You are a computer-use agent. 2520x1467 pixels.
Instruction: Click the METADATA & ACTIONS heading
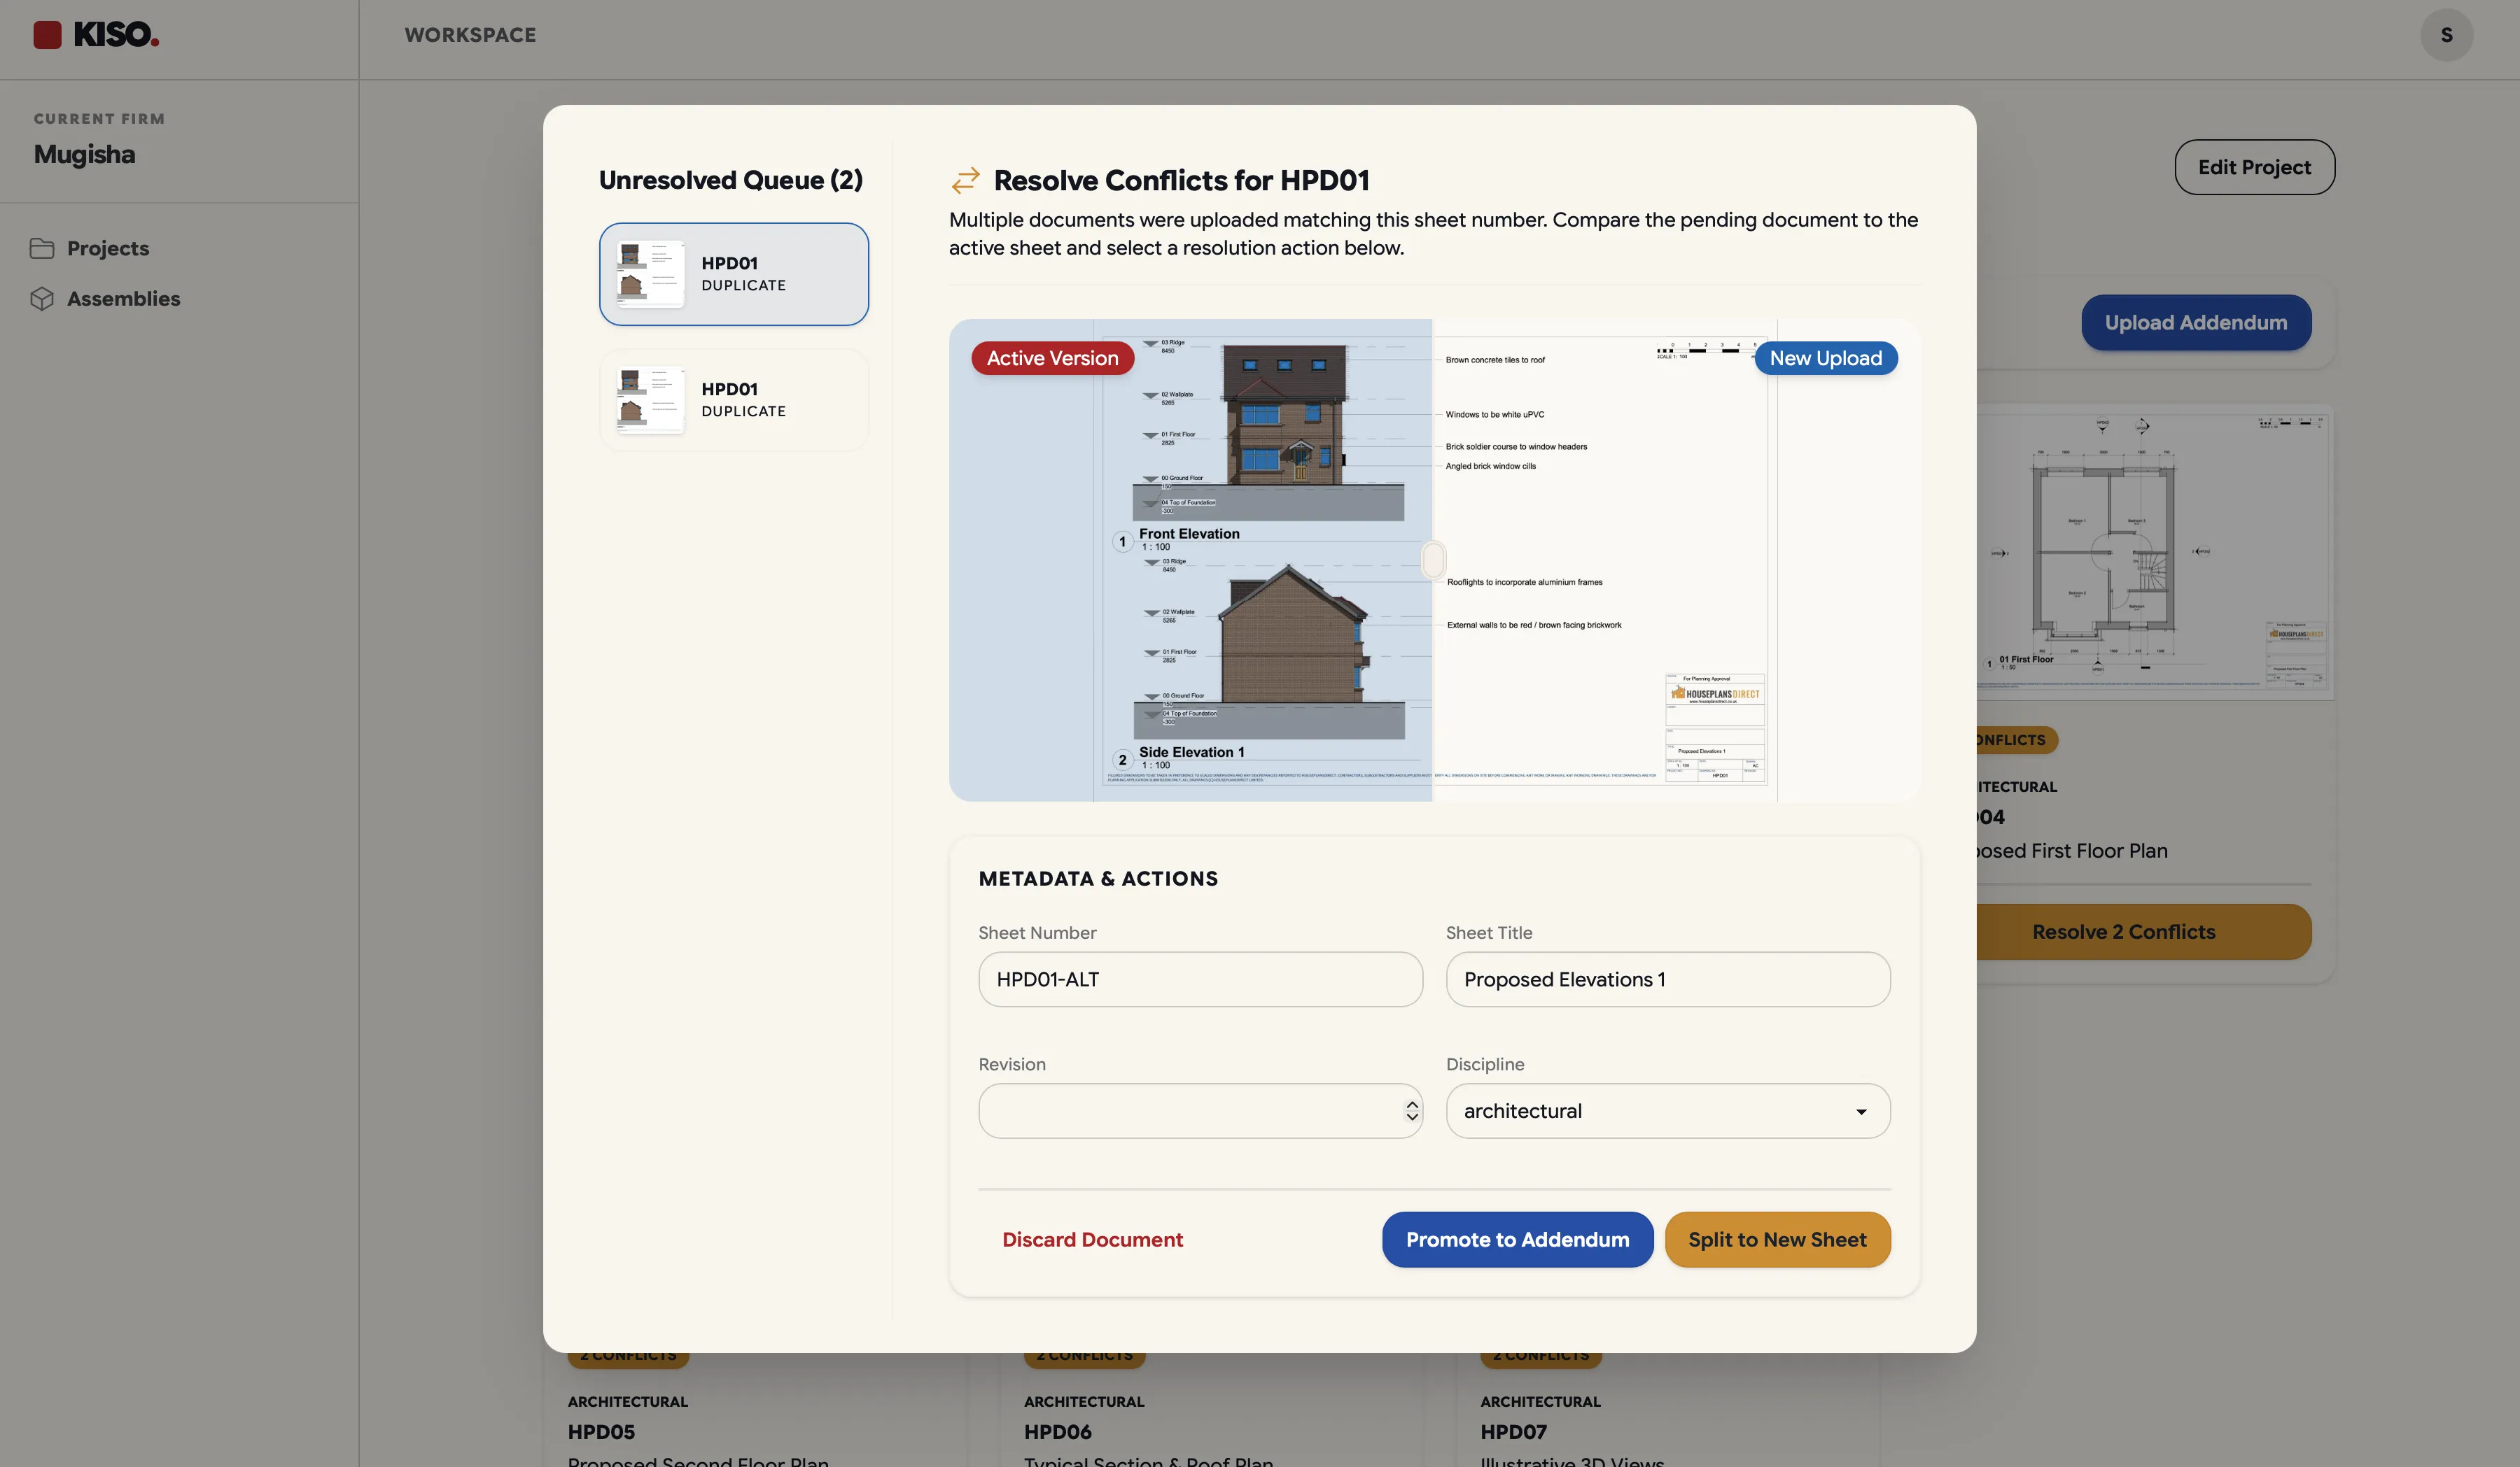1098,879
